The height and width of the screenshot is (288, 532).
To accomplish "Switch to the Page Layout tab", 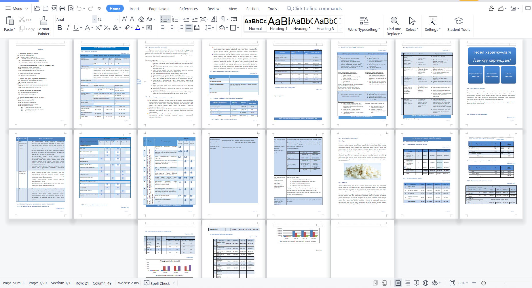I will [x=159, y=9].
